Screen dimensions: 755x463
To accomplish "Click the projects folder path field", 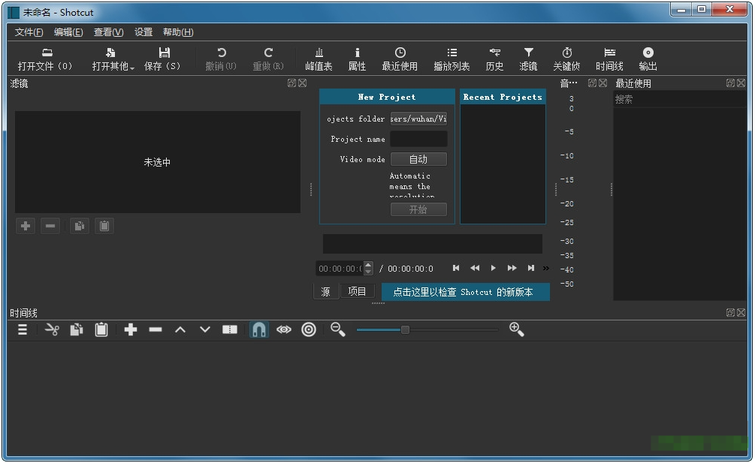I will [418, 119].
